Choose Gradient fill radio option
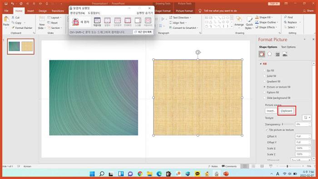318x179 pixels. coord(264,81)
